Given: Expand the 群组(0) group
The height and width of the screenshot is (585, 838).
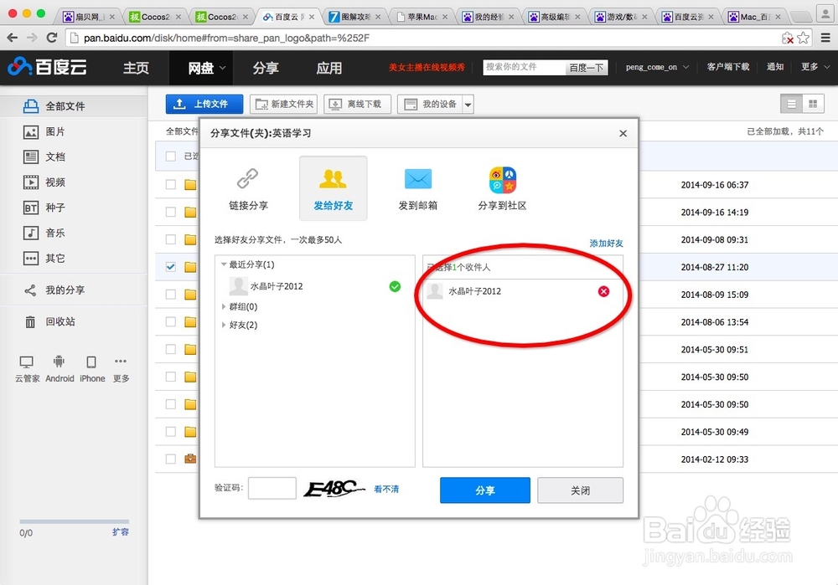Looking at the screenshot, I should pos(224,306).
